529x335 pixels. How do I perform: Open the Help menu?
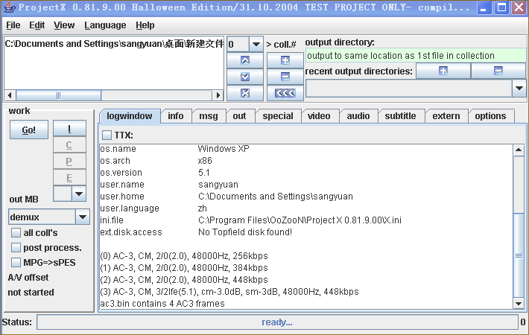[x=145, y=25]
